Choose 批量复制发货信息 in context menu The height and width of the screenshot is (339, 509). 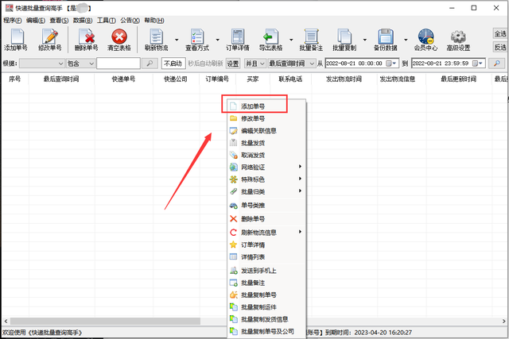[x=266, y=319]
